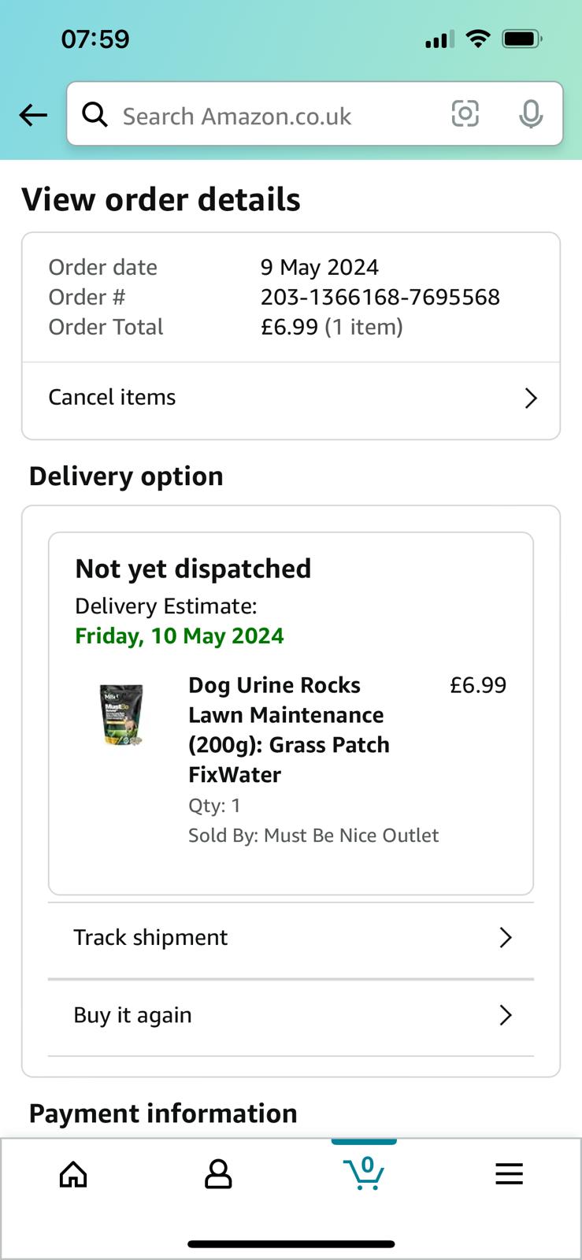Image resolution: width=582 pixels, height=1260 pixels.
Task: Open the camera lens scan icon
Action: coord(465,114)
